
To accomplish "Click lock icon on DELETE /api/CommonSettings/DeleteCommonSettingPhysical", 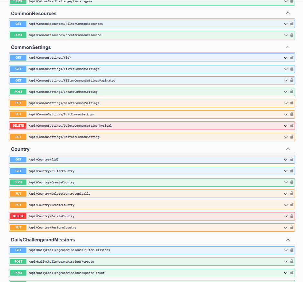I will (x=292, y=126).
